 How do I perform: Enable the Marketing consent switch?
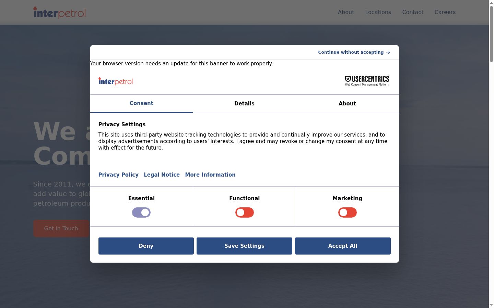click(348, 213)
